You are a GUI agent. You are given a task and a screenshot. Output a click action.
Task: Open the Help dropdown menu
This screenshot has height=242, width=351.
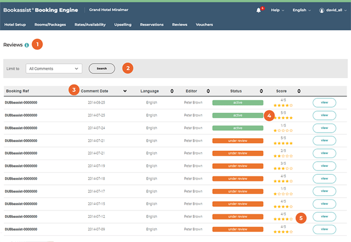tap(277, 10)
